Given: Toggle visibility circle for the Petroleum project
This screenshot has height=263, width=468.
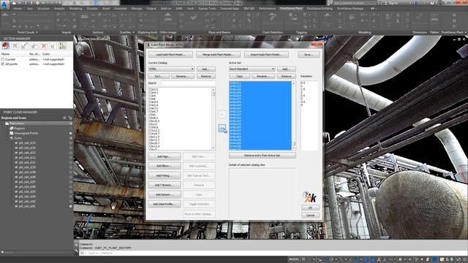Looking at the screenshot, I should point(71,123).
